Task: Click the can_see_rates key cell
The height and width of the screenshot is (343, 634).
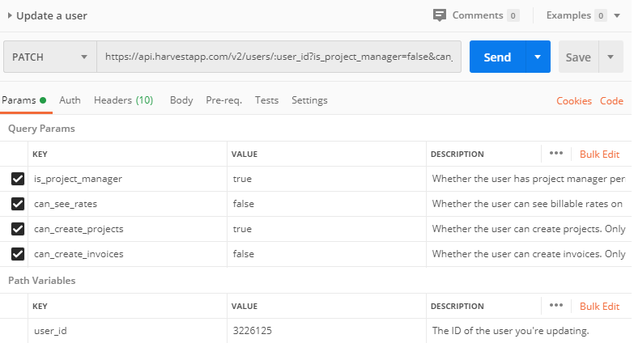Action: 127,204
